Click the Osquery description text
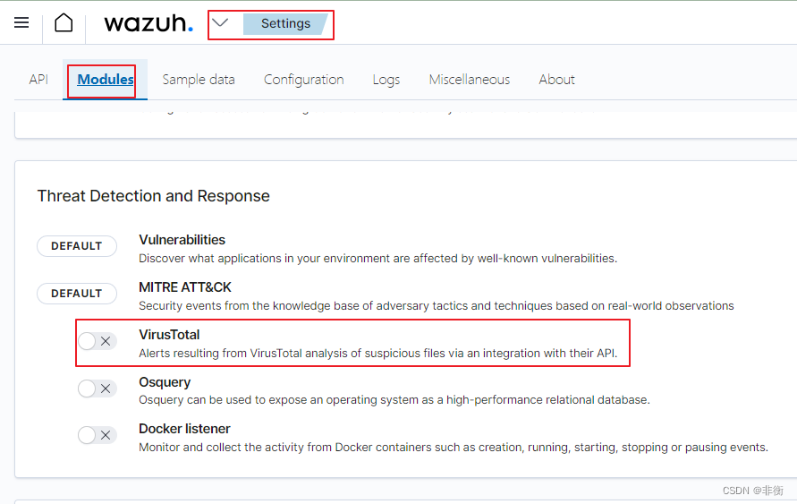The width and height of the screenshot is (797, 504). point(394,400)
